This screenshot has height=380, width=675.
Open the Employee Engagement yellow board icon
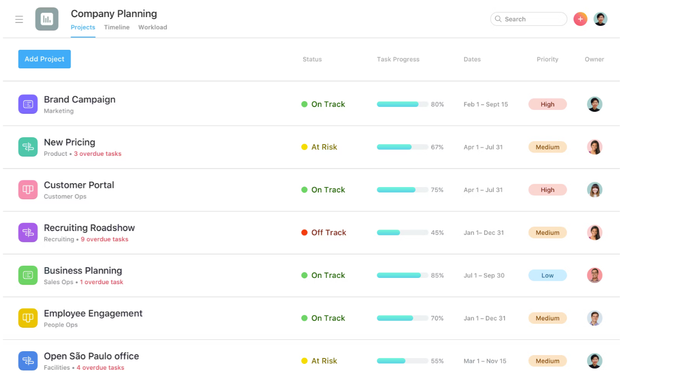point(28,318)
